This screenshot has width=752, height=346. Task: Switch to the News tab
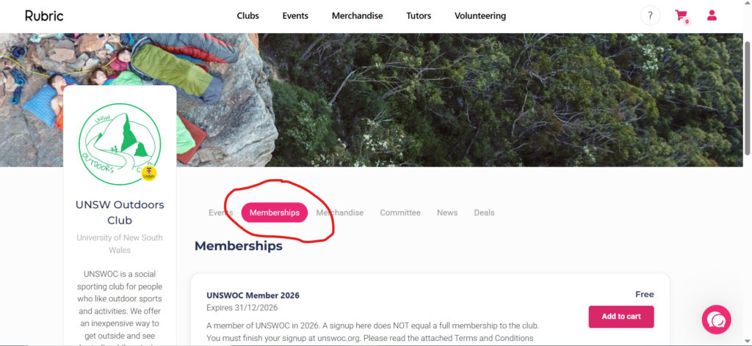pos(447,213)
